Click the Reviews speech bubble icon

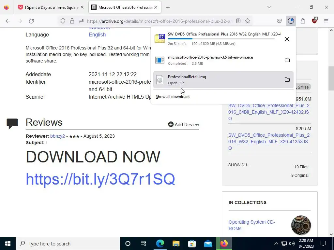12,124
